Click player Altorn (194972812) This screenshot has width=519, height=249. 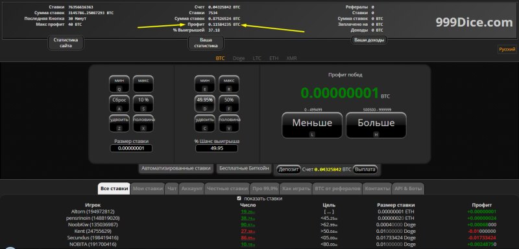[x=93, y=211]
